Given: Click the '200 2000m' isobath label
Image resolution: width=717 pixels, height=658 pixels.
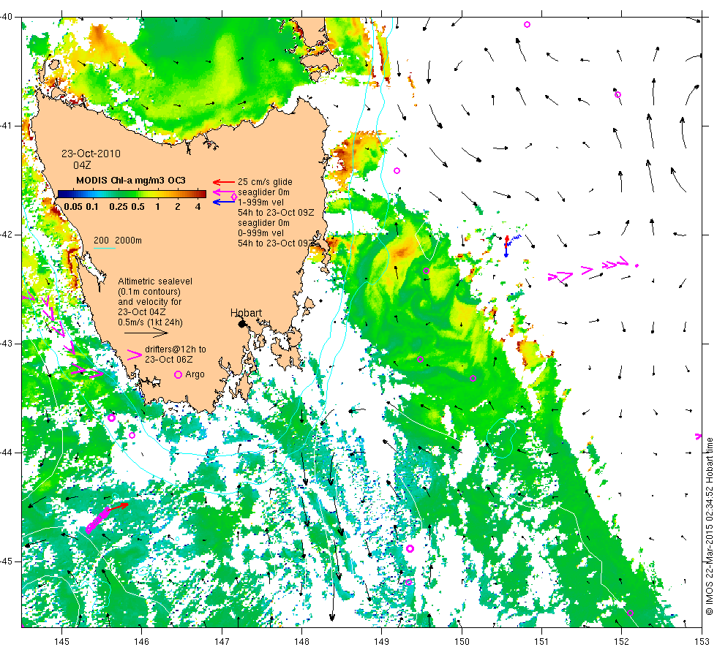Looking at the screenshot, I should click(118, 241).
